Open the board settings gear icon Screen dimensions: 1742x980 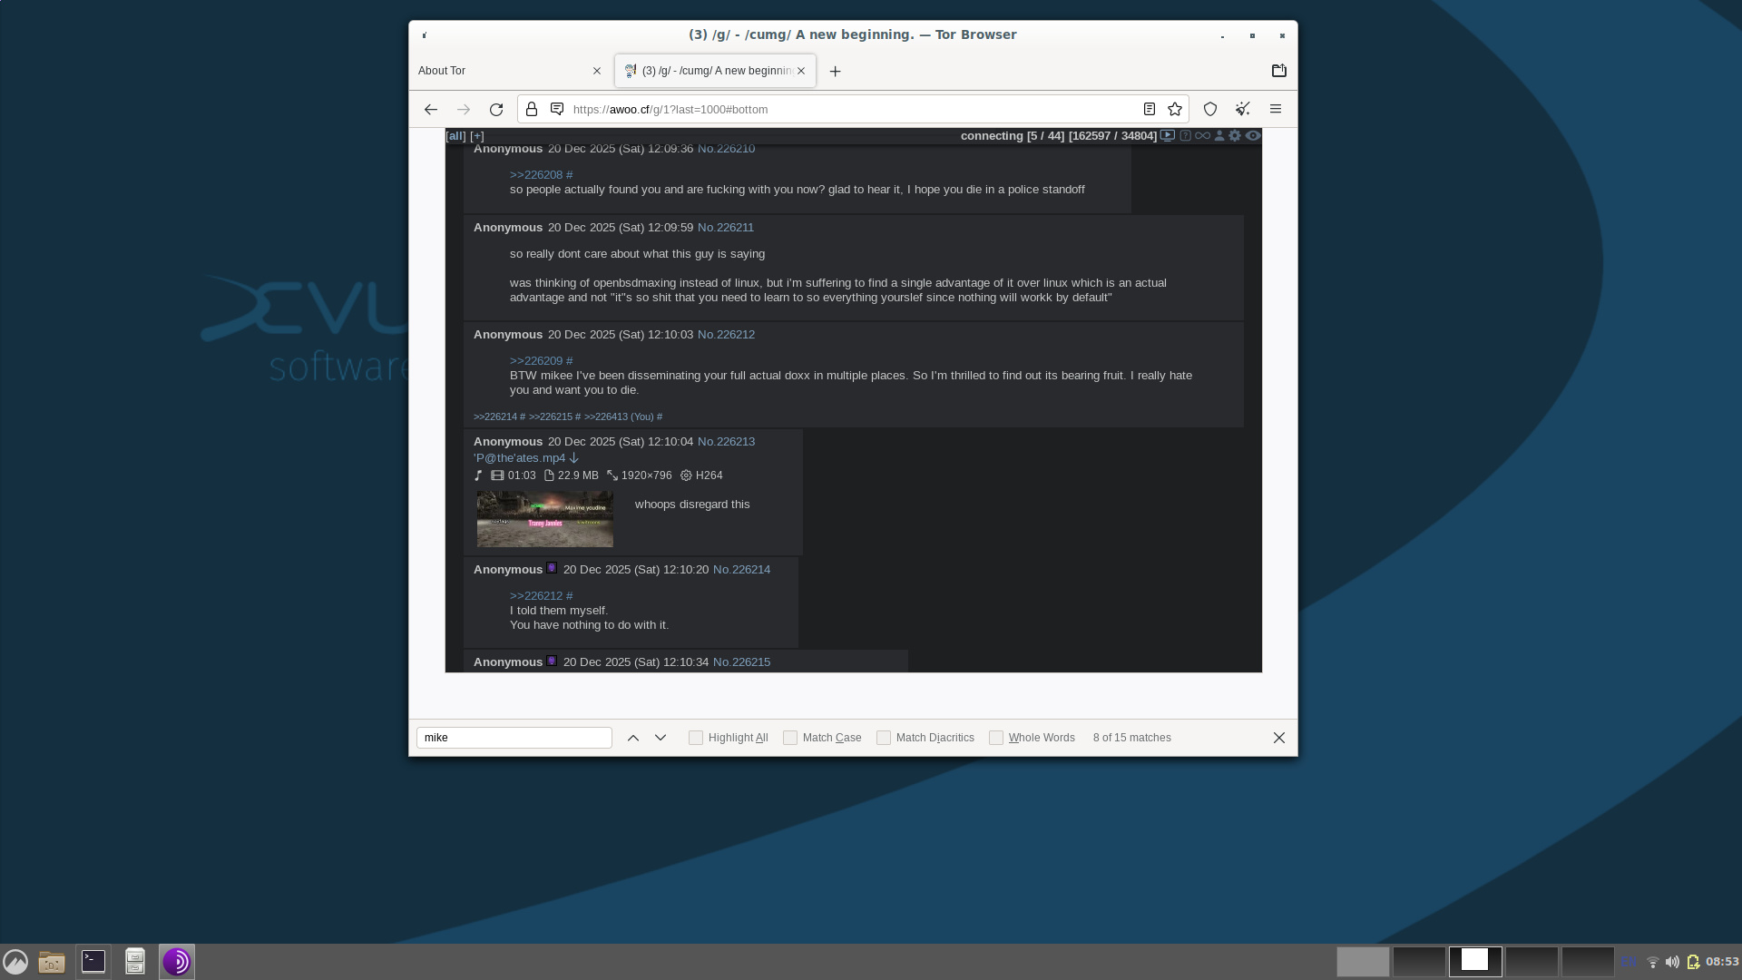pos(1235,135)
